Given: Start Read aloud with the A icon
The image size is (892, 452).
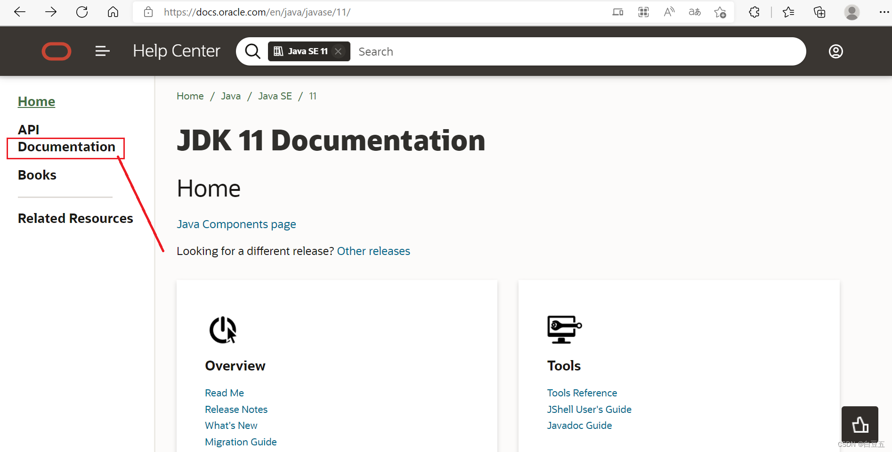Looking at the screenshot, I should (x=669, y=12).
